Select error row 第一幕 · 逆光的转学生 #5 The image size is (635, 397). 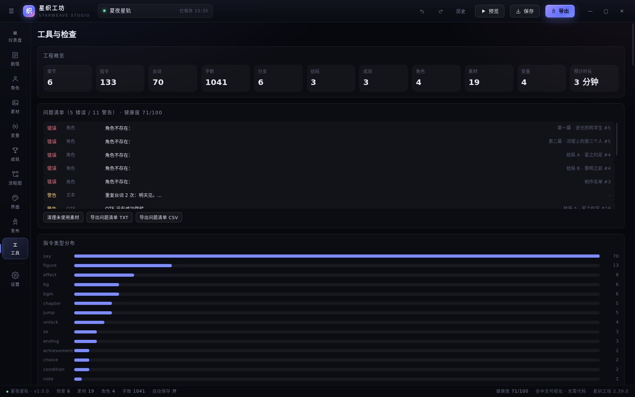click(x=329, y=128)
